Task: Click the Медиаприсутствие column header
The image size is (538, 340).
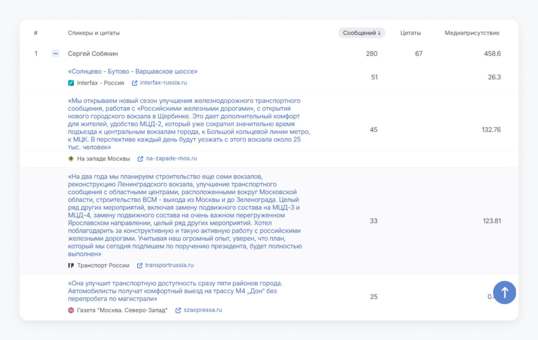Action: [472, 33]
